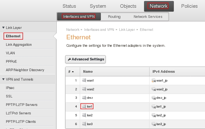Open Advanced Settings
Viewport: 205px width, 129px height.
click(x=86, y=59)
